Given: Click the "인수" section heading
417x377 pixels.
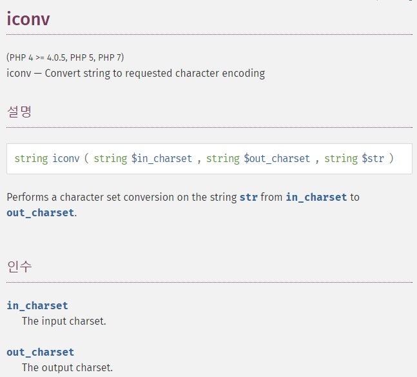Looking at the screenshot, I should click(x=19, y=266).
